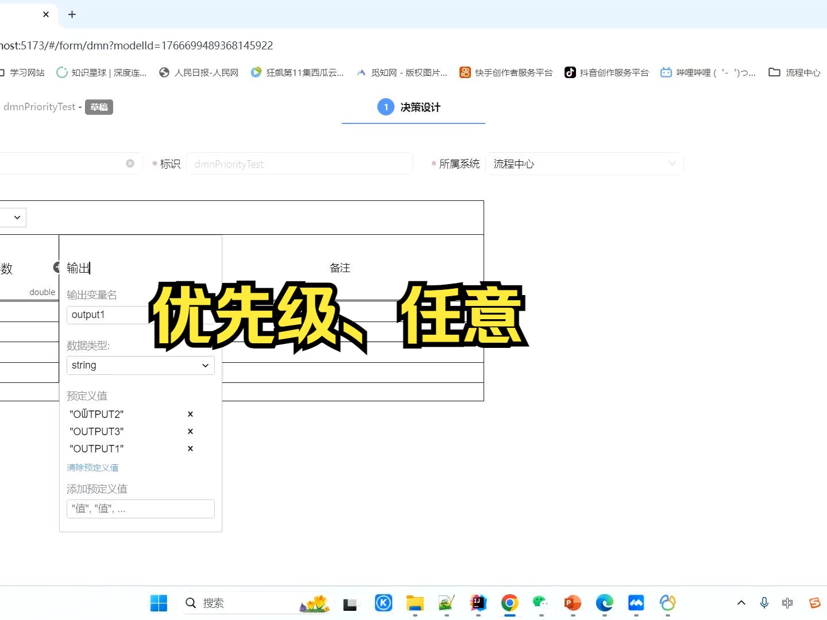Open the 抖音创作服务平台 bookmark
This screenshot has width=827, height=620.
pyautogui.click(x=606, y=72)
